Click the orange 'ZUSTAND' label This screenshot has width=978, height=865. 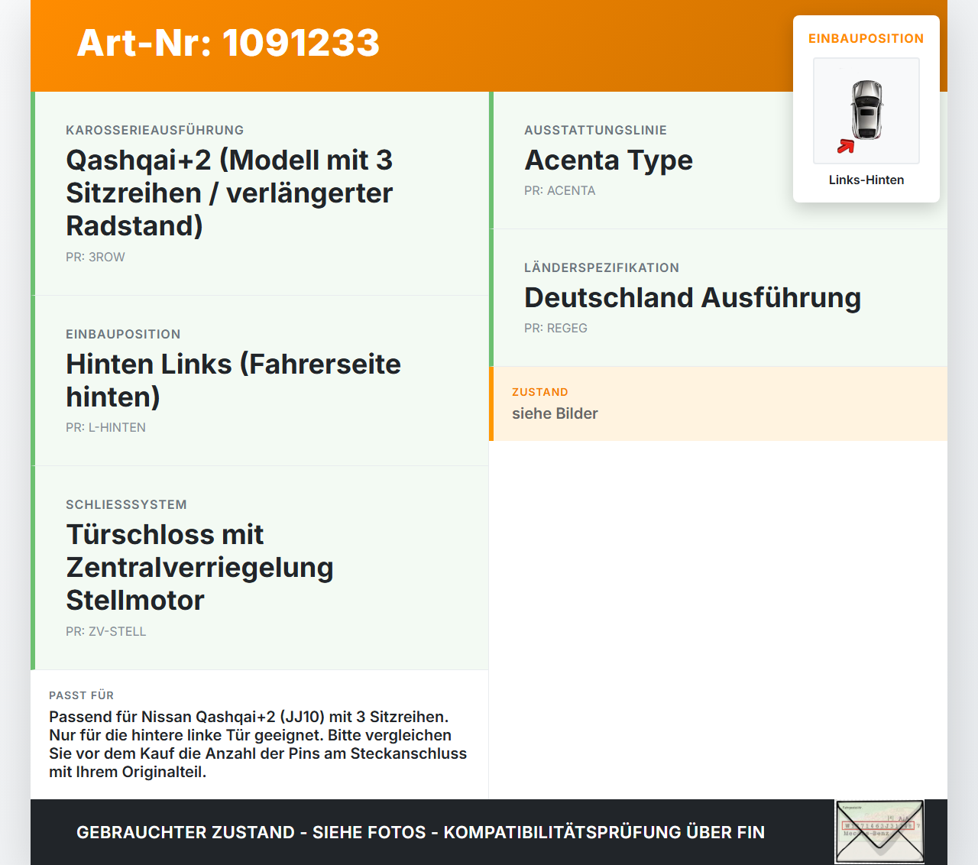tap(540, 392)
